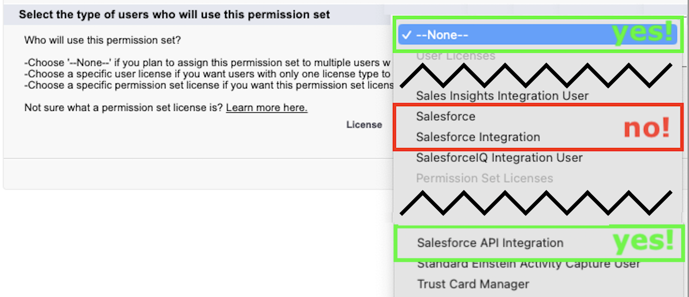Click the zigzag line below User Licenses
The width and height of the screenshot is (689, 297).
coord(536,76)
